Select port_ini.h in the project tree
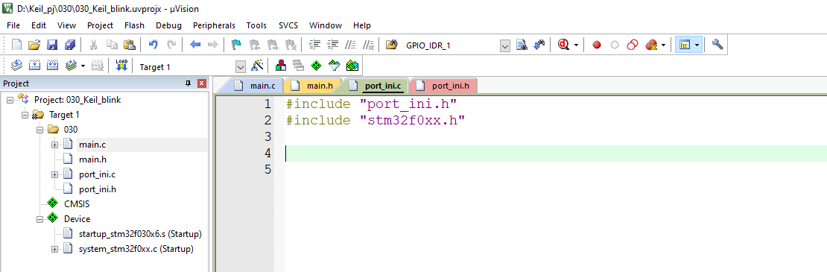This screenshot has width=827, height=272. 97,189
